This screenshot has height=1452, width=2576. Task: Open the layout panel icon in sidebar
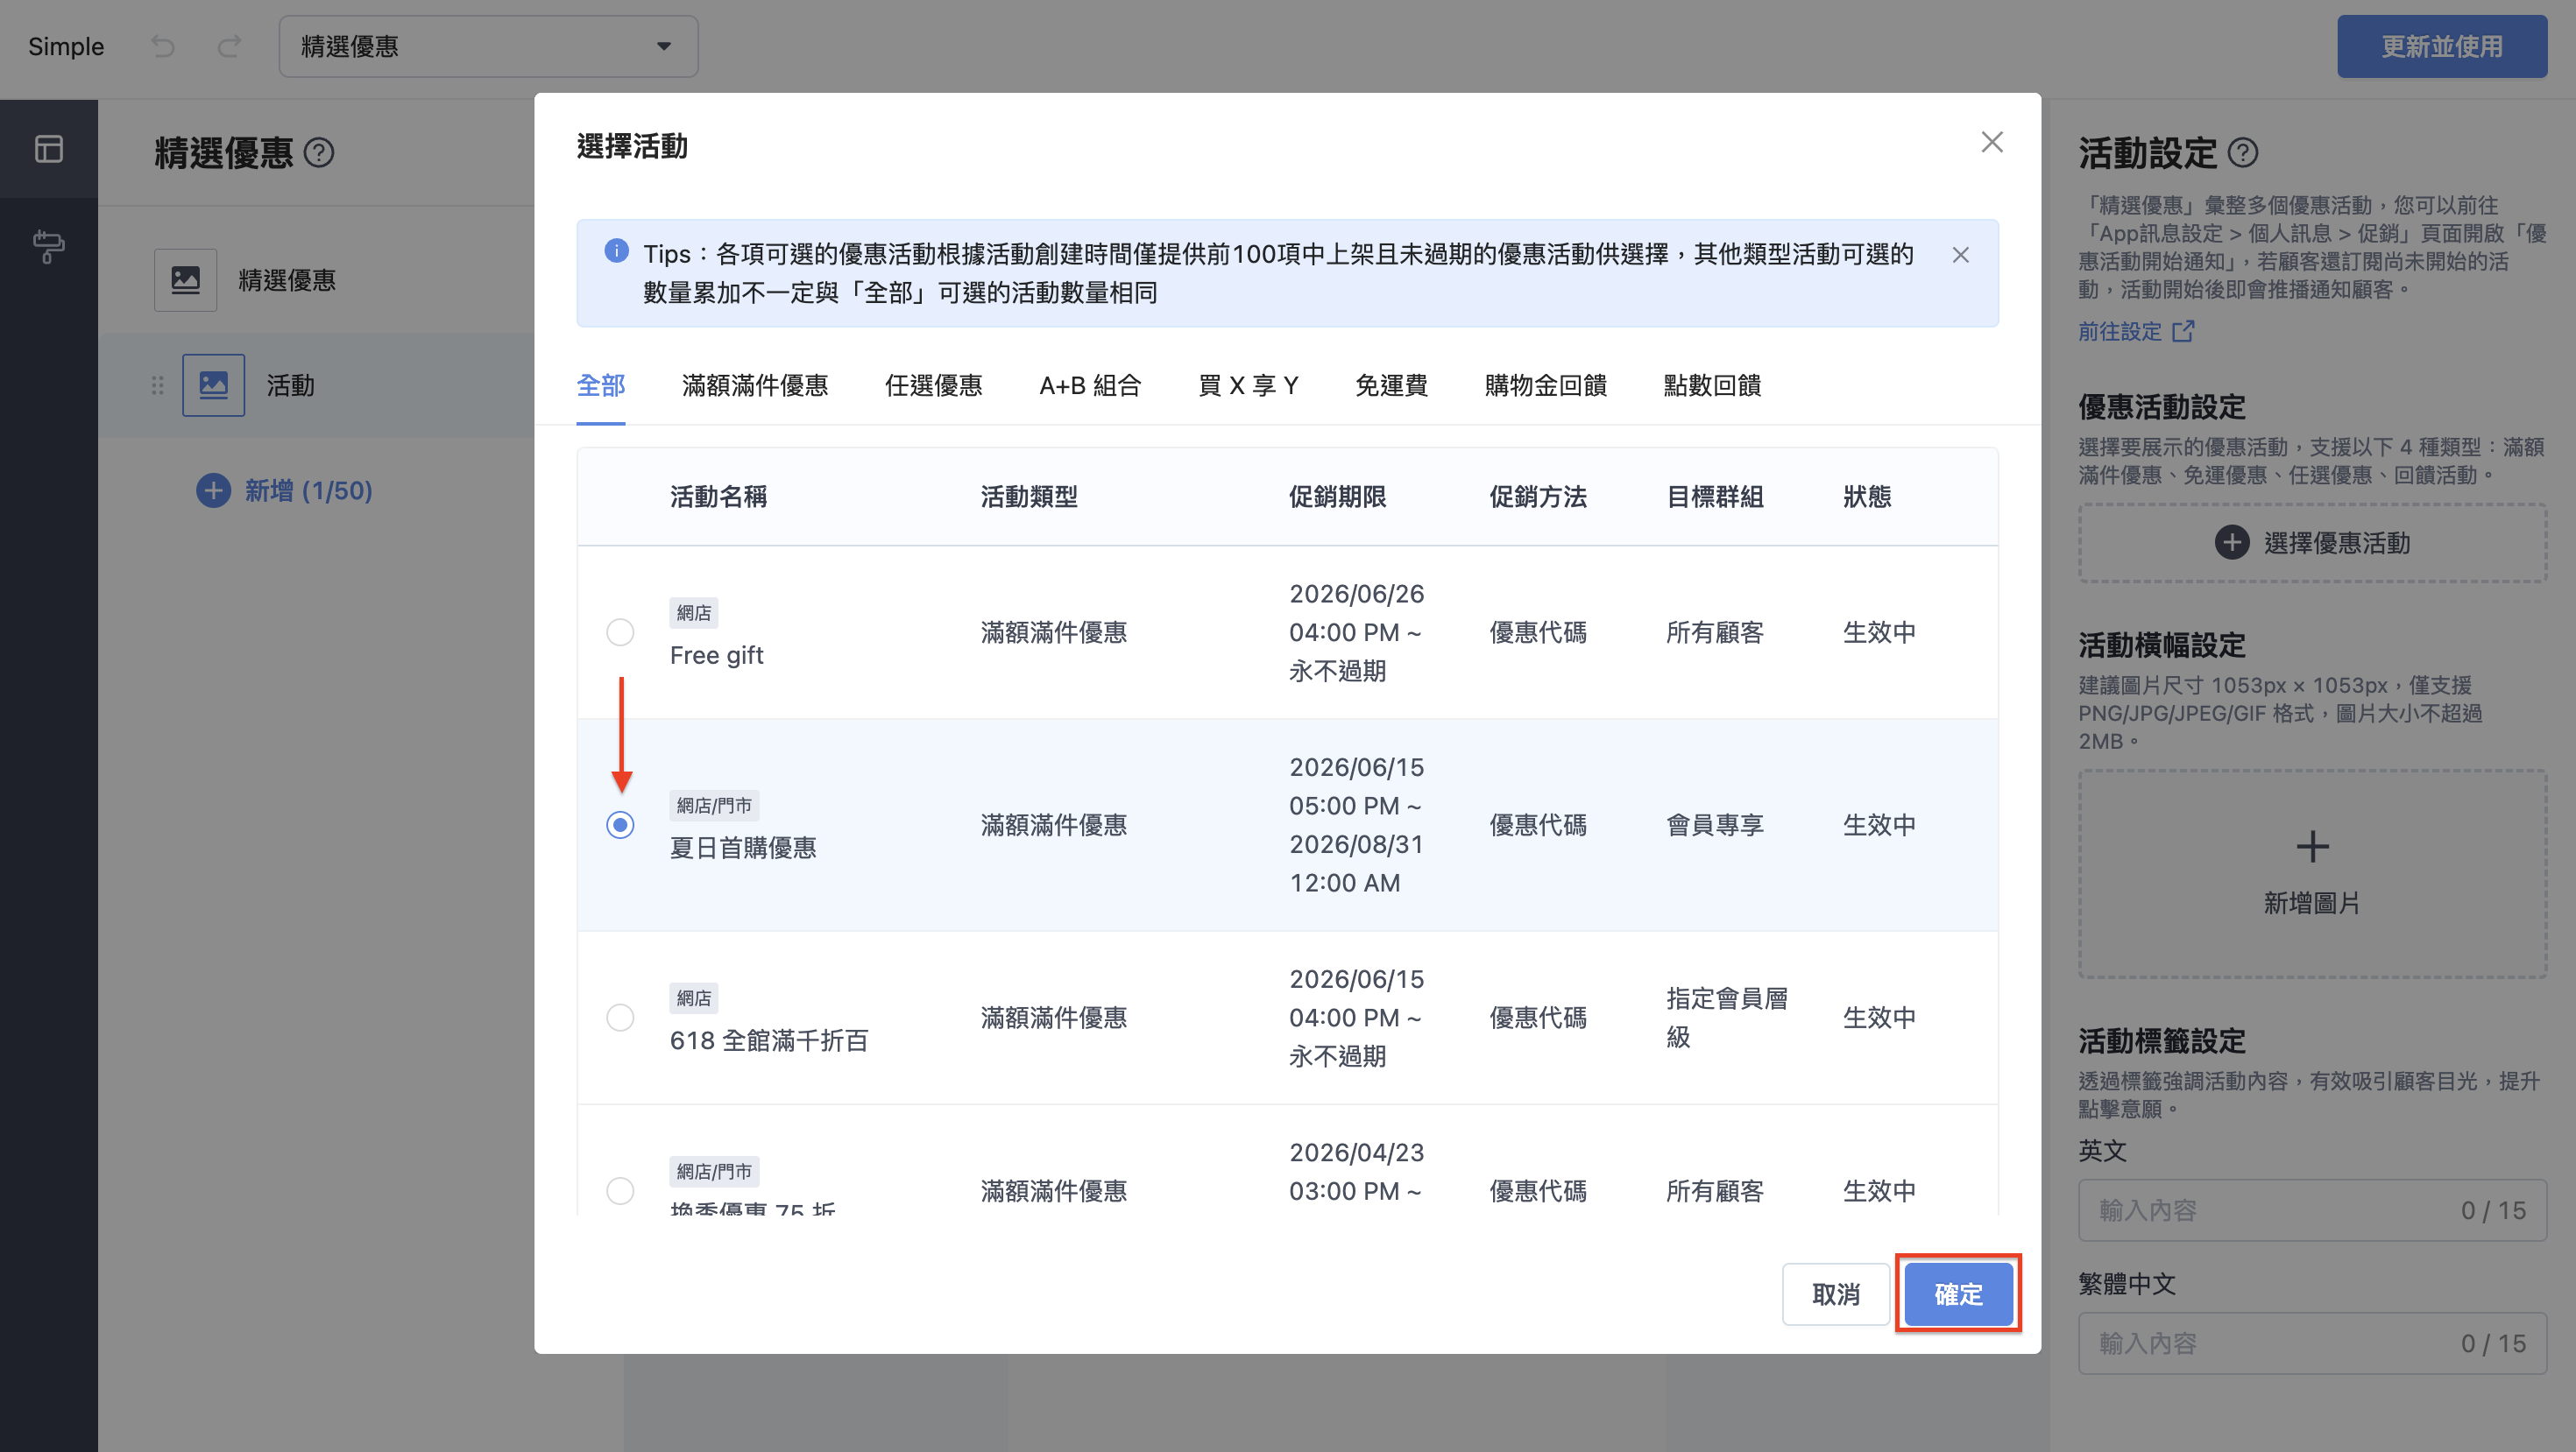(x=48, y=149)
